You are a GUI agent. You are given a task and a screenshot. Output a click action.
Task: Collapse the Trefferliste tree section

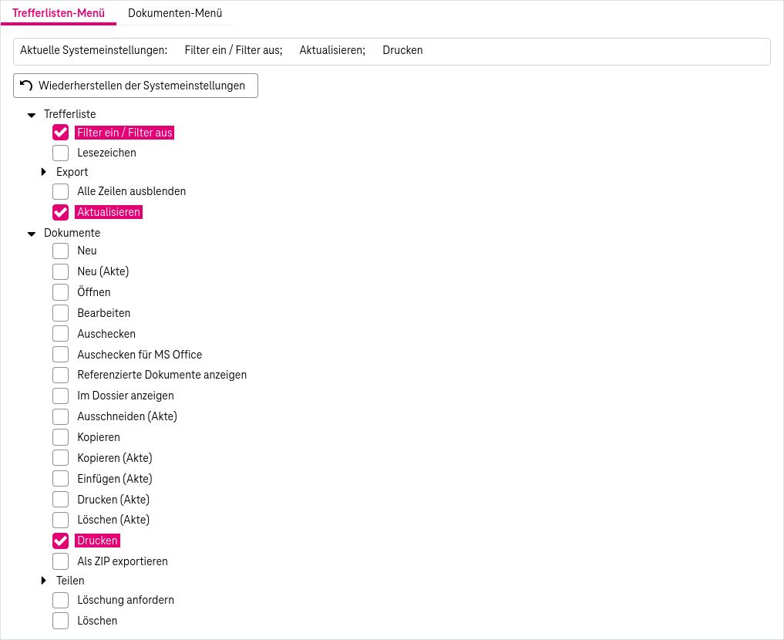click(x=32, y=115)
